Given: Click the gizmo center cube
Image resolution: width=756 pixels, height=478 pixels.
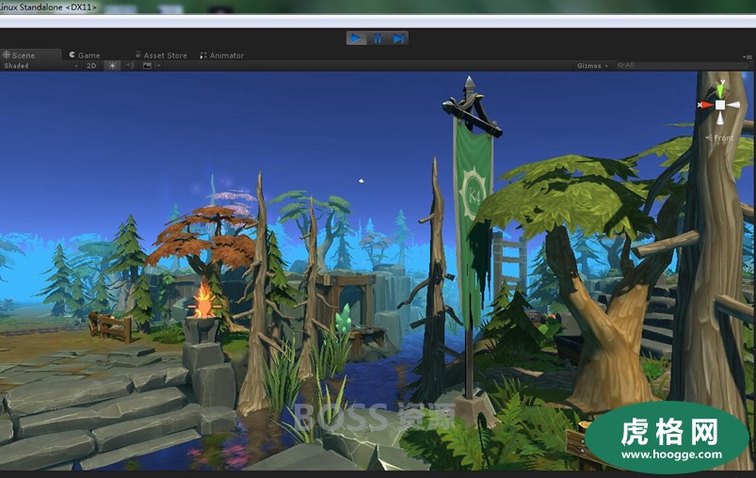Looking at the screenshot, I should click(720, 104).
